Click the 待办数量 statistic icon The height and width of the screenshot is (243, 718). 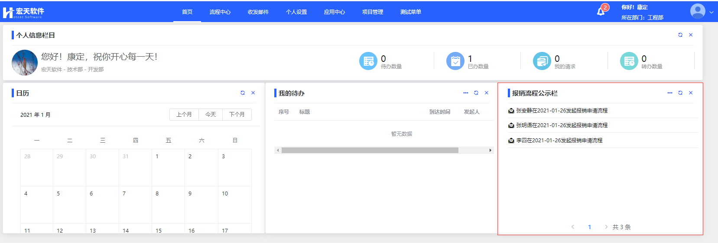coord(368,61)
